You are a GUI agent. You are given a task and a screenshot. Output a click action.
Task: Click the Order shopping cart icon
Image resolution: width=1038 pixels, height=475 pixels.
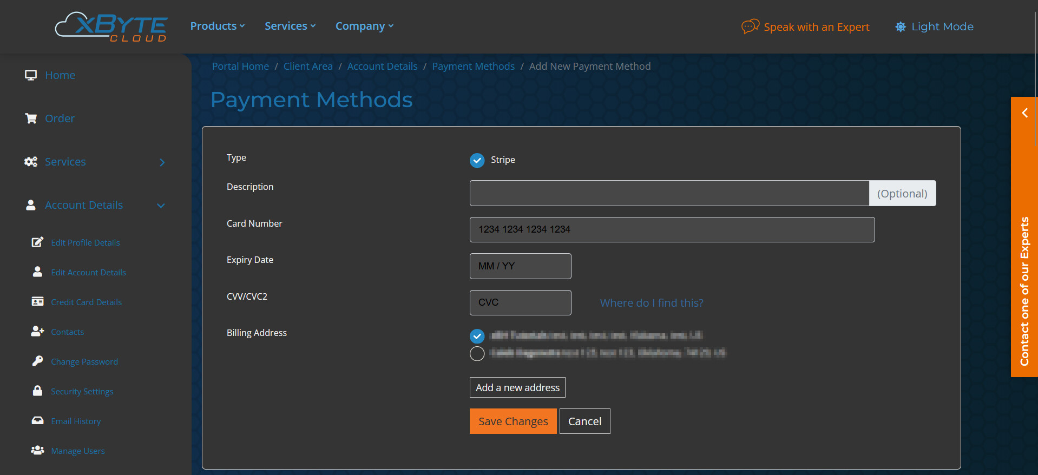point(31,118)
